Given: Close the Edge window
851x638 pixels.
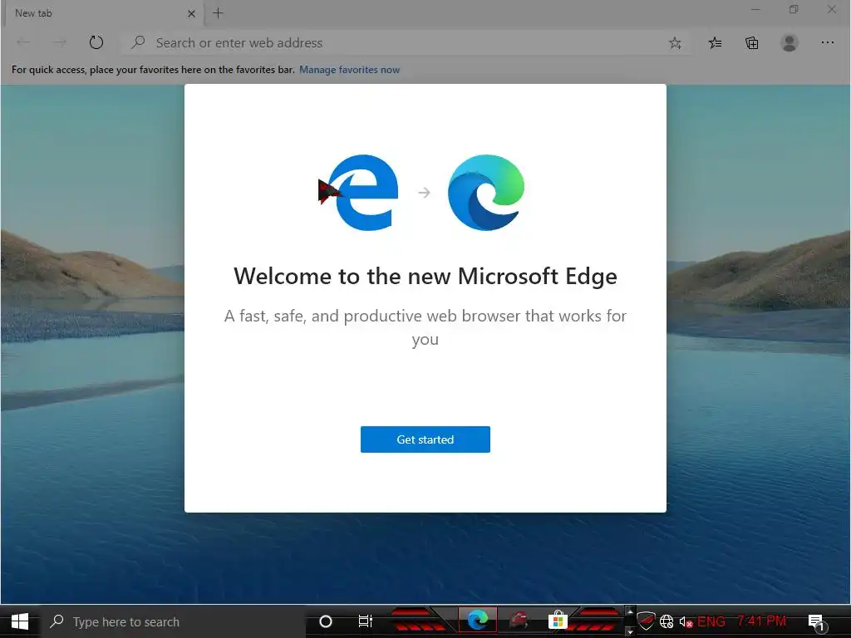Looking at the screenshot, I should [x=831, y=9].
